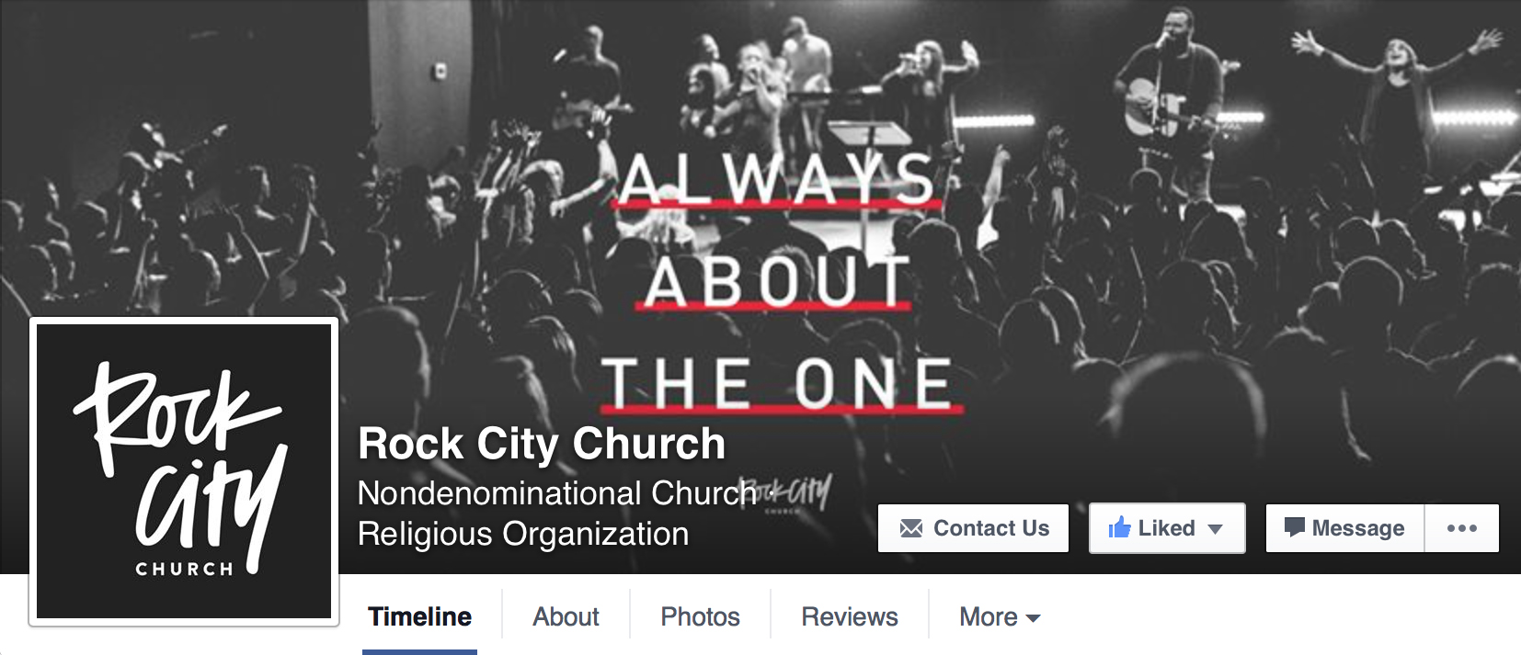Viewport: 1521px width, 655px height.
Task: Click the Message button text
Action: pyautogui.click(x=1358, y=528)
